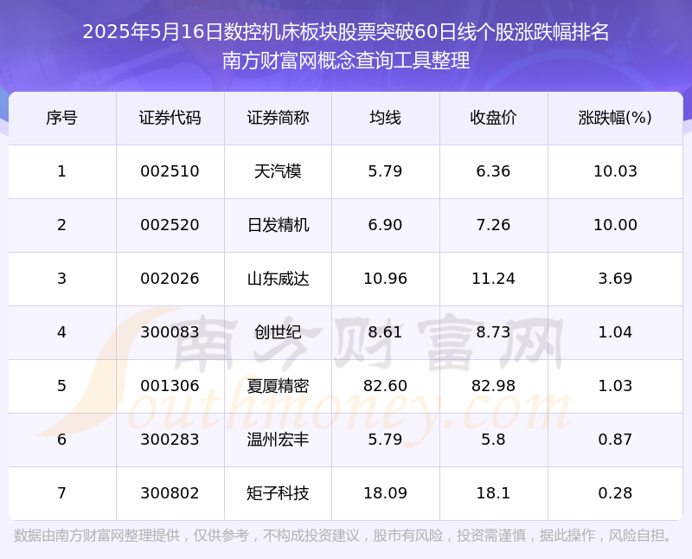Click row number 4
This screenshot has height=559, width=692.
(61, 332)
